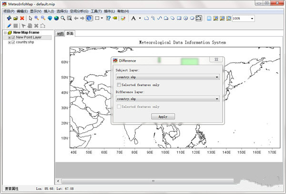Open the Subject layer dropdown

(217, 77)
